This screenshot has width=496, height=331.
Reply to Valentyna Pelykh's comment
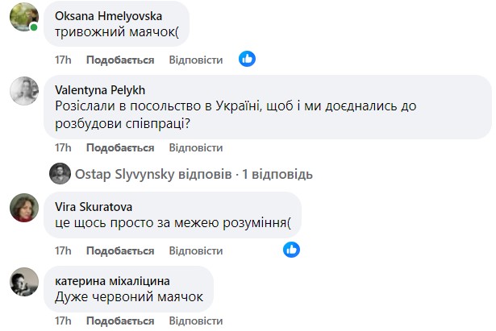pos(196,147)
